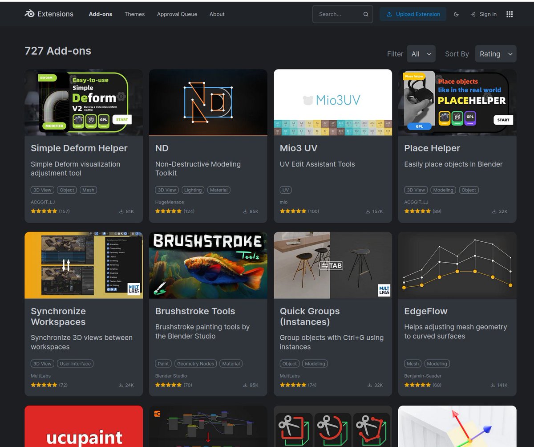534x447 pixels.
Task: Open the apps grid menu icon
Action: coord(510,14)
